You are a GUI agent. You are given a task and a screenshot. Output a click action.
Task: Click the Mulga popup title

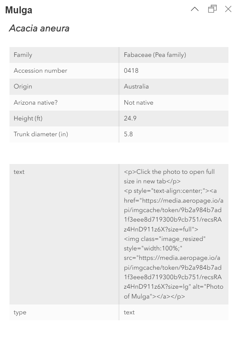point(19,10)
